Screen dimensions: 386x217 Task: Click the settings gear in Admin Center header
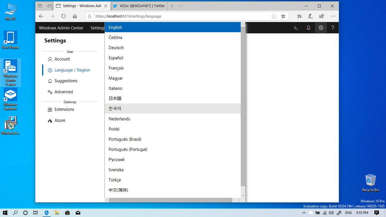321,28
